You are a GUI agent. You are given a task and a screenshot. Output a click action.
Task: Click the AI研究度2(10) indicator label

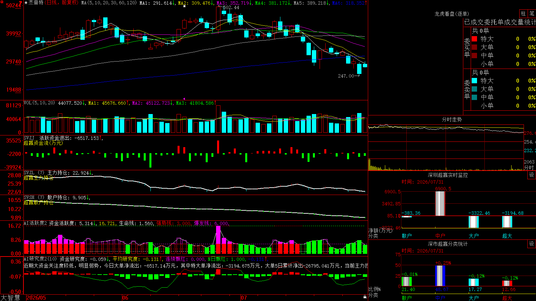pyautogui.click(x=40, y=259)
